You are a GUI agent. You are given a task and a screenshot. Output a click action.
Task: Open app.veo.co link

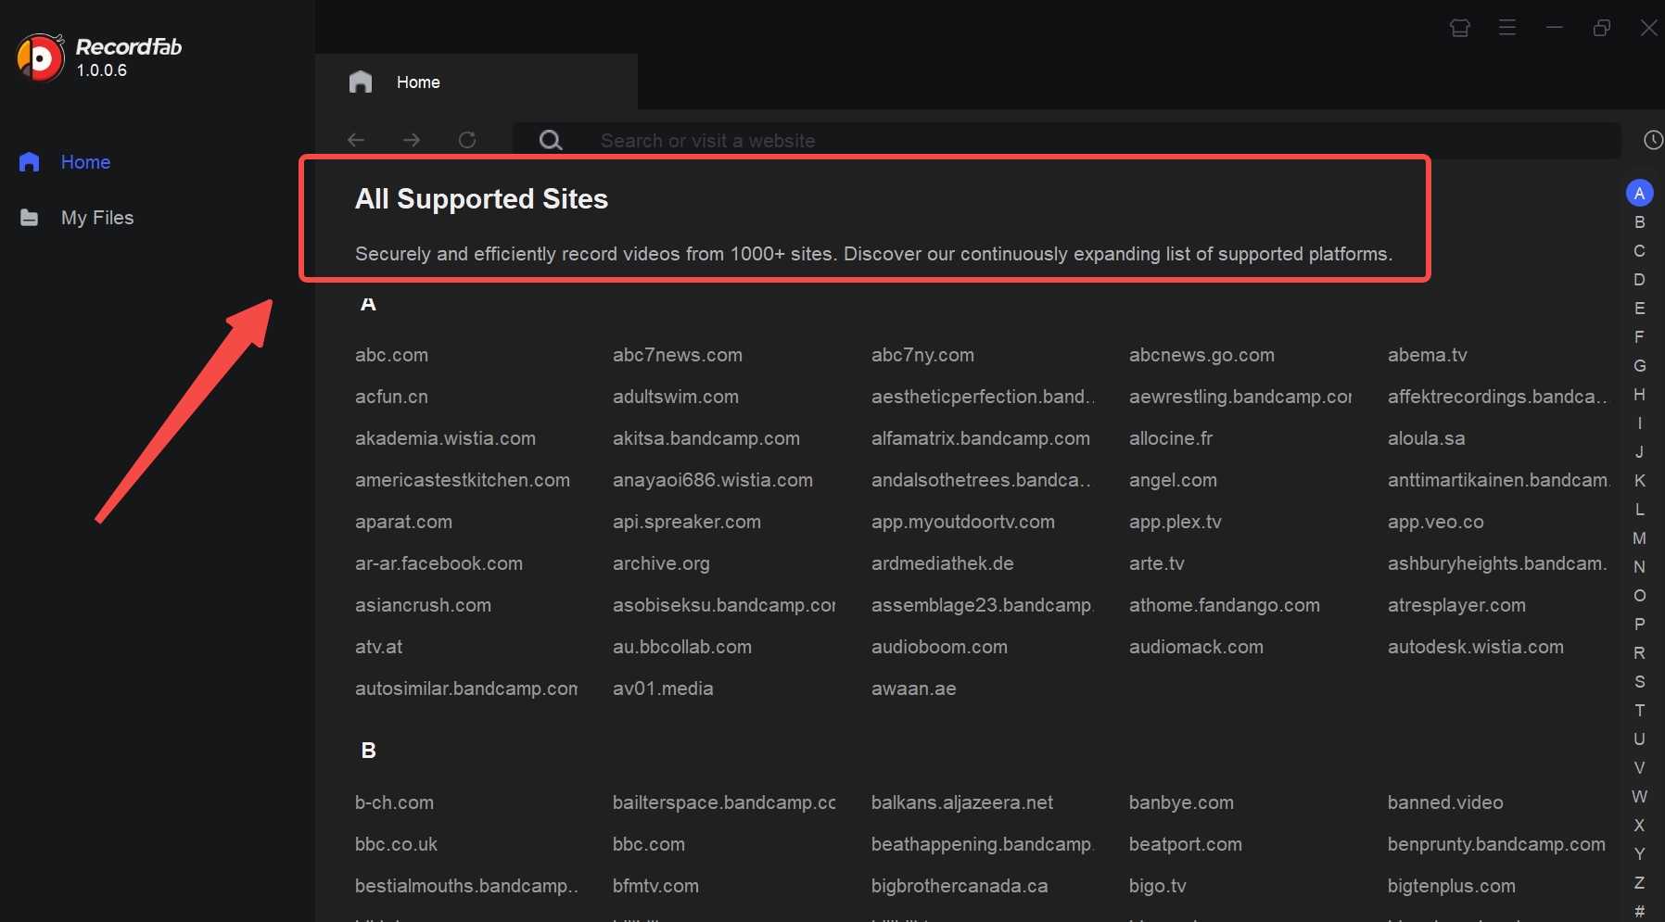click(1436, 522)
